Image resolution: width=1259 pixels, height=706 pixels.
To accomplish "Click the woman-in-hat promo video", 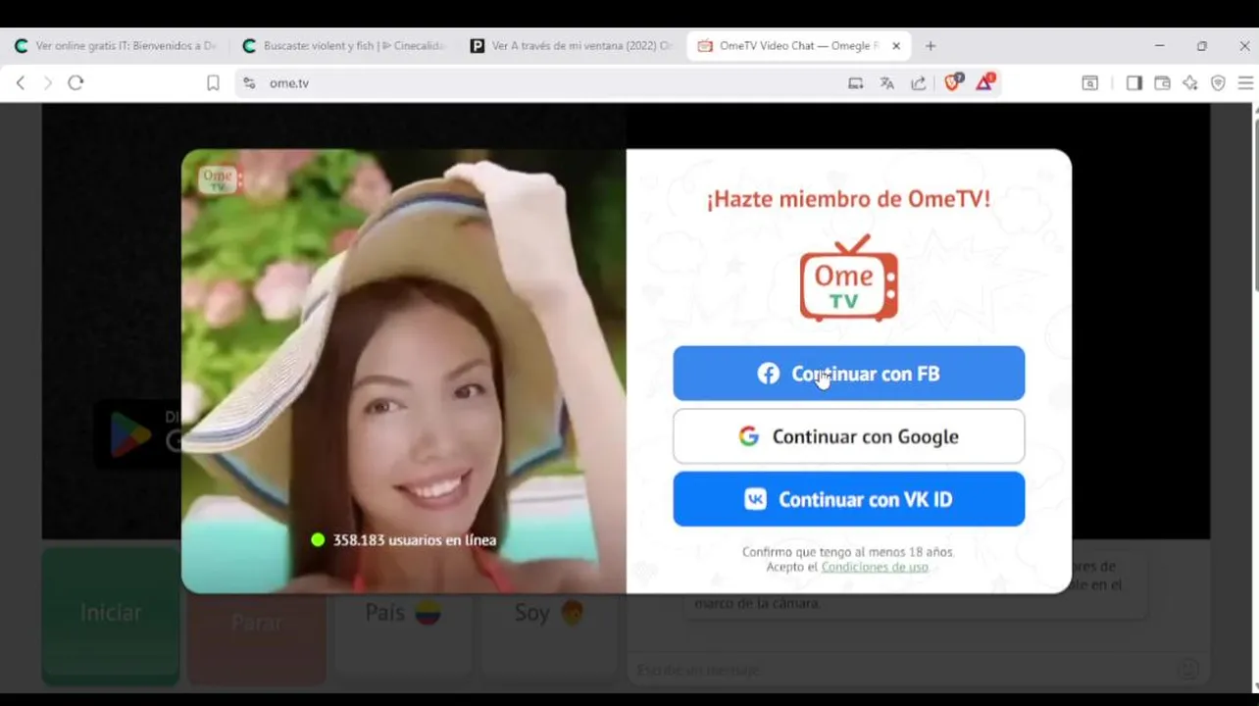I will coord(403,371).
